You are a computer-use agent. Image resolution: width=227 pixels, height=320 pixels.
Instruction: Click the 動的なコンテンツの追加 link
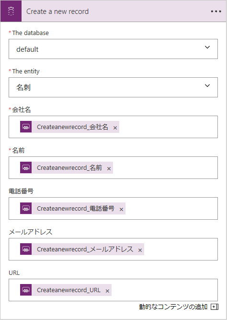coord(173,307)
